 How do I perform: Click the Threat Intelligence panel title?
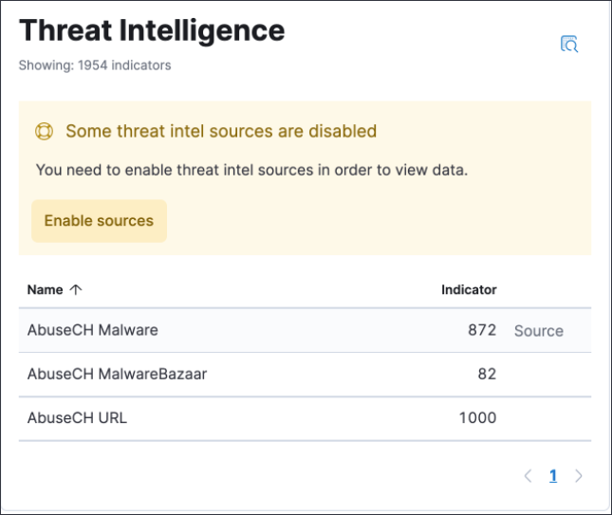[x=152, y=30]
